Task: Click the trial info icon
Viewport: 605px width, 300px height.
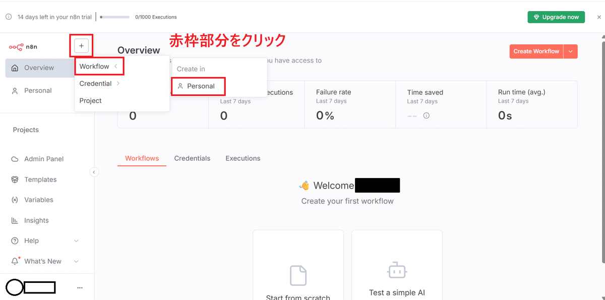Action: pos(9,17)
